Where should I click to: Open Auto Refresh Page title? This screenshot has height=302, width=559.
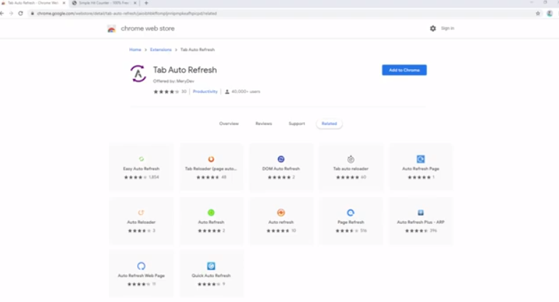click(x=421, y=169)
